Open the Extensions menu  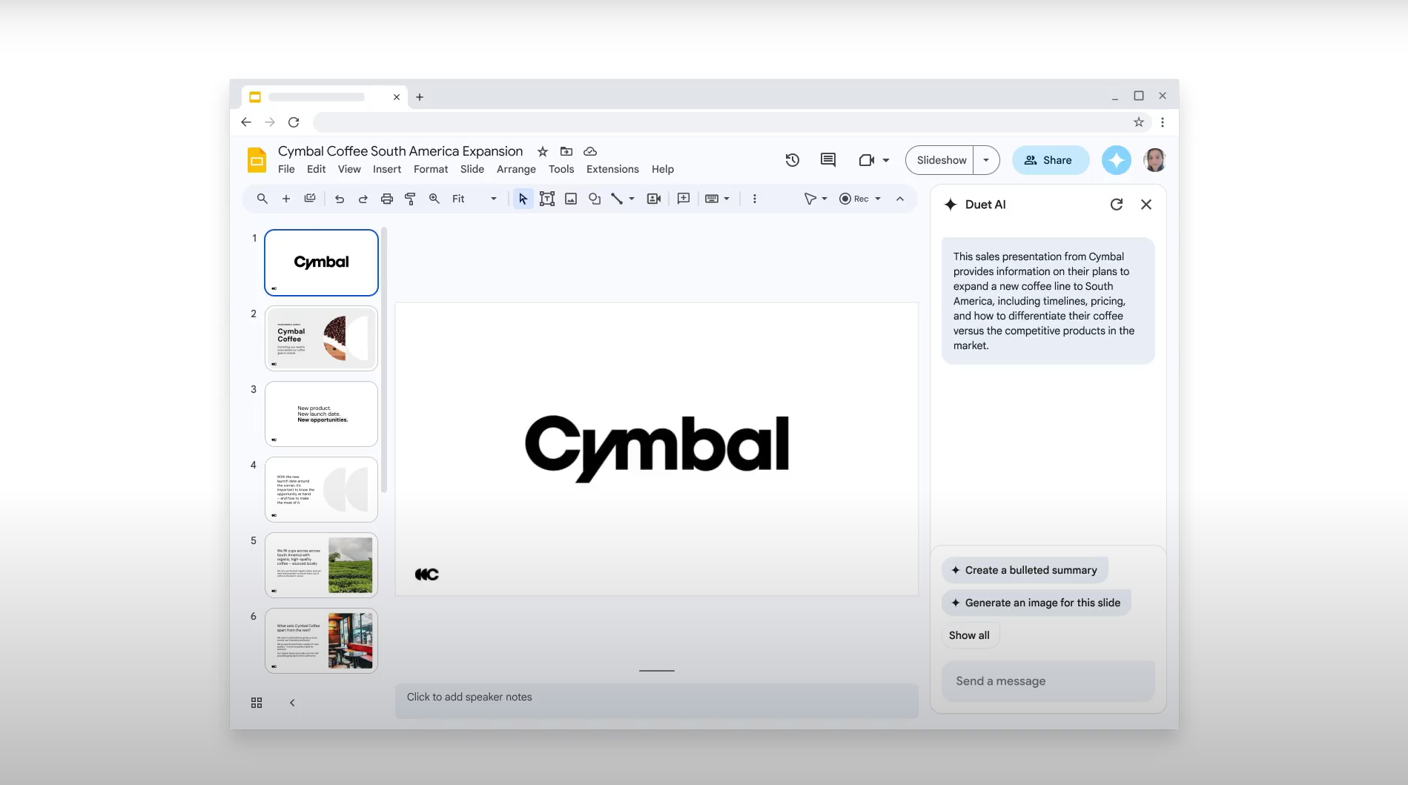(x=612, y=169)
